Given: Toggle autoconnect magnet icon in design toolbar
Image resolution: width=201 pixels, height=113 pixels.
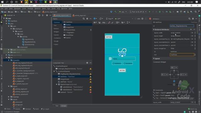Looking at the screenshot, I should coord(100,22).
